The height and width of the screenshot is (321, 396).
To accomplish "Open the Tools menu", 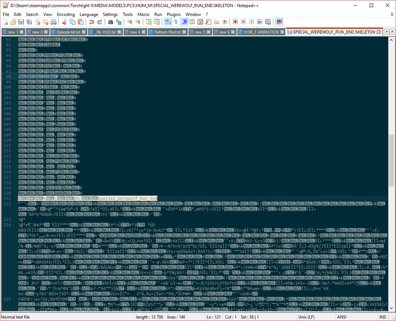I will (127, 14).
